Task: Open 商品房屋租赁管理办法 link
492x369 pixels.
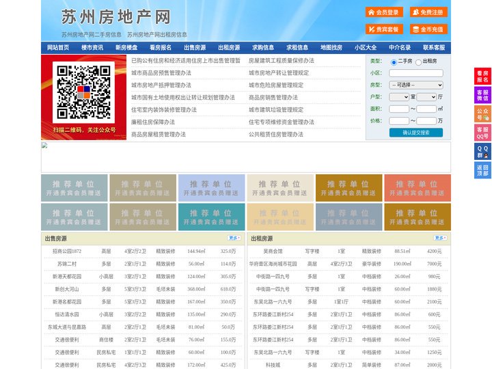Action: tap(159, 135)
